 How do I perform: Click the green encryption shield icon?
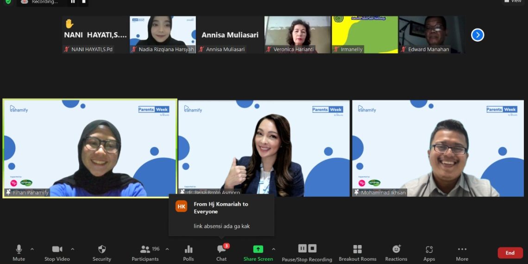coord(8,2)
